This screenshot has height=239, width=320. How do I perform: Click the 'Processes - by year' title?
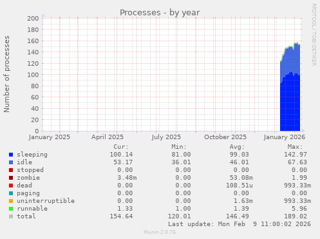(160, 13)
